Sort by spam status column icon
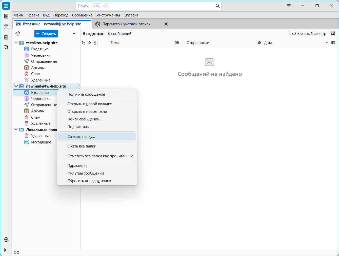This screenshot has width=339, height=256. click(x=259, y=43)
